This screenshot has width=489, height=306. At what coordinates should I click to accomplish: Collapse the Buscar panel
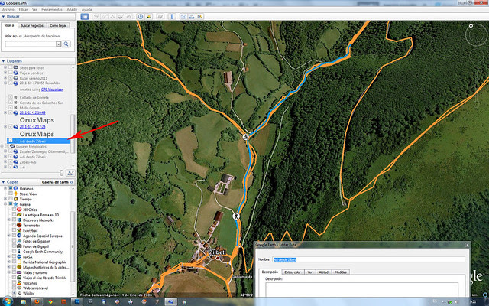point(3,17)
